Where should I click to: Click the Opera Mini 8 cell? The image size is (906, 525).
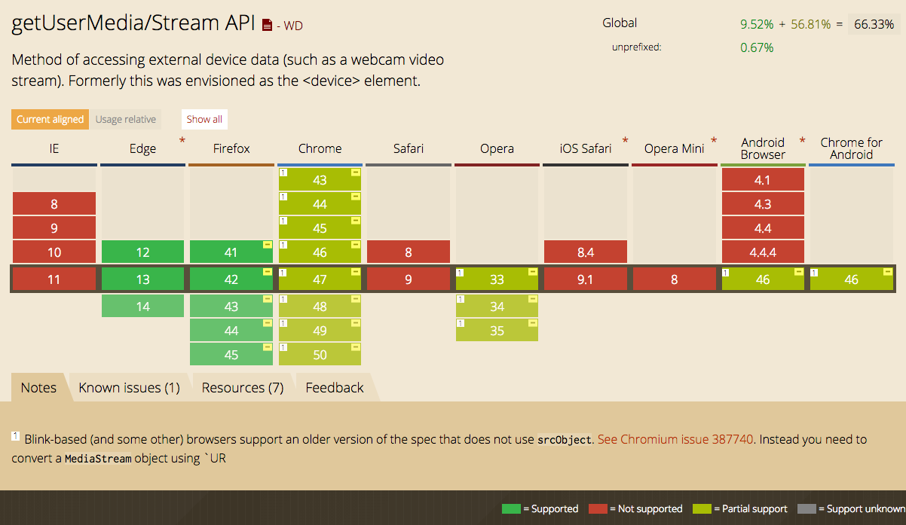click(674, 279)
